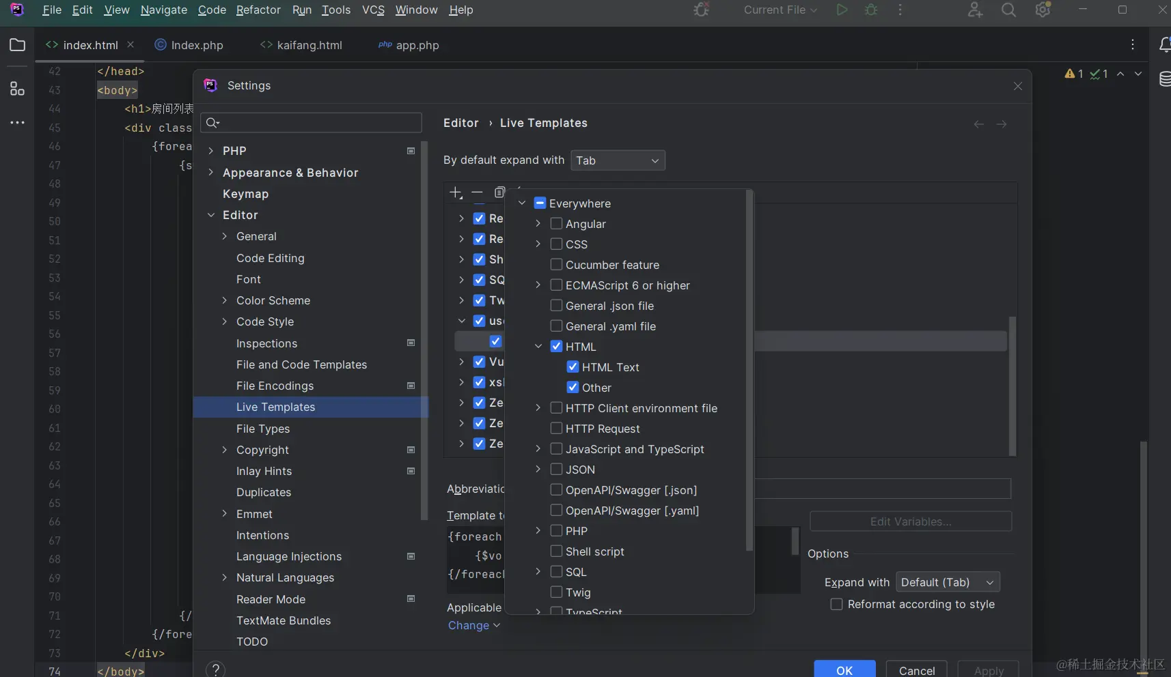Click the Cancel button

917,669
